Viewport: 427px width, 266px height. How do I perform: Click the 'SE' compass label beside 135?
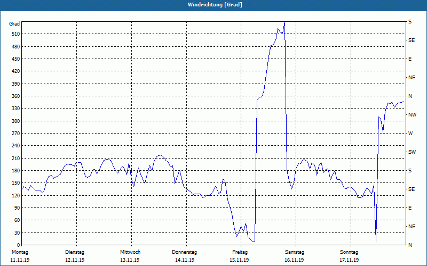click(x=412, y=189)
